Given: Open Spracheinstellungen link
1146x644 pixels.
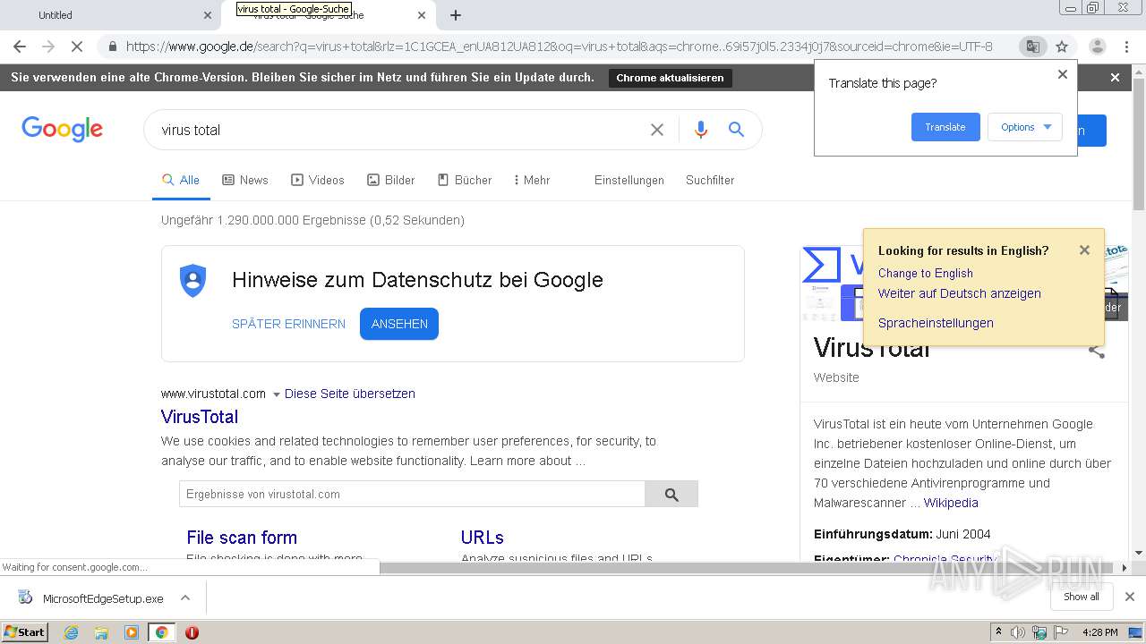Looking at the screenshot, I should coord(936,323).
